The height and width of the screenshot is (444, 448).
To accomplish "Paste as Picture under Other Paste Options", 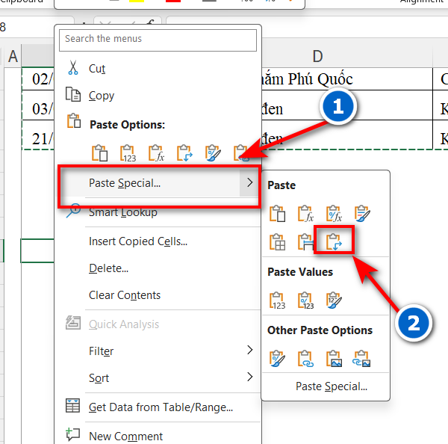I will pos(334,359).
